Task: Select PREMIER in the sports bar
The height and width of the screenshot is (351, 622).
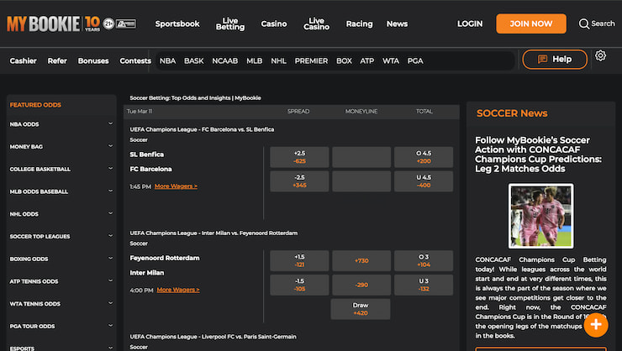Action: 311,61
